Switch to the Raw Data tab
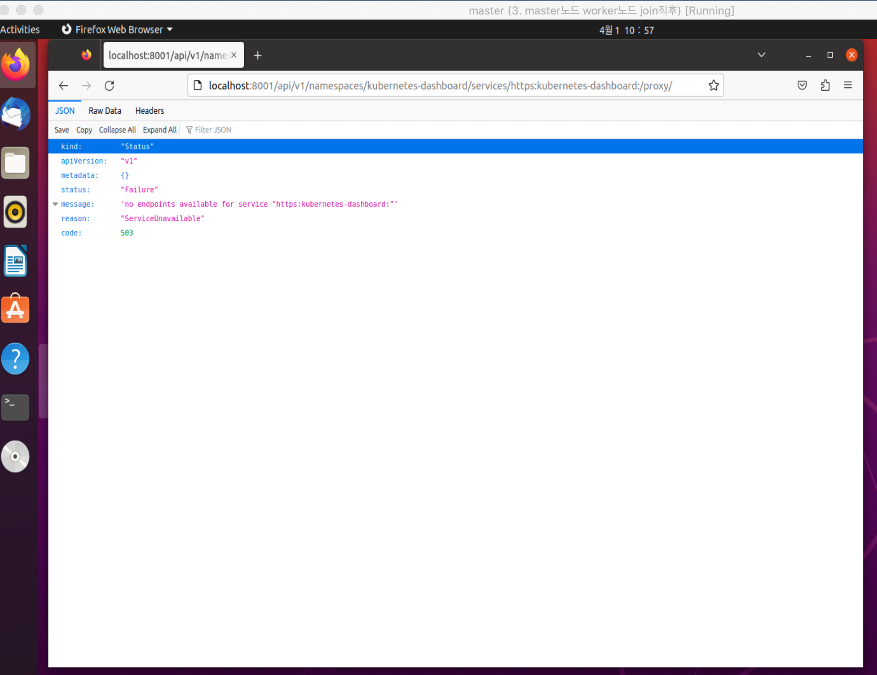The height and width of the screenshot is (675, 877). coord(105,111)
